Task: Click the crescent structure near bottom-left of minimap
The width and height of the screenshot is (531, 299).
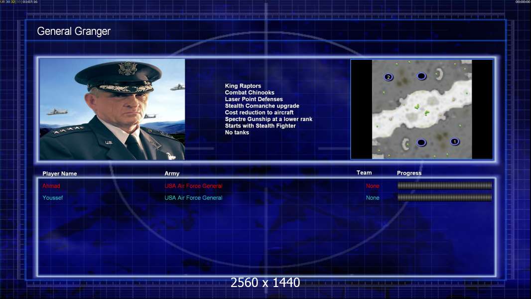Action: pos(405,144)
